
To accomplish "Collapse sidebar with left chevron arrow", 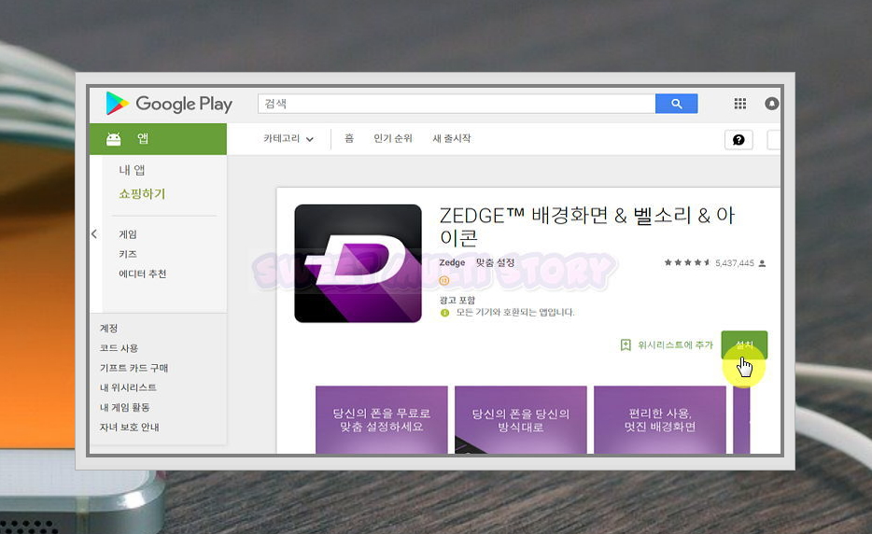I will coord(94,234).
